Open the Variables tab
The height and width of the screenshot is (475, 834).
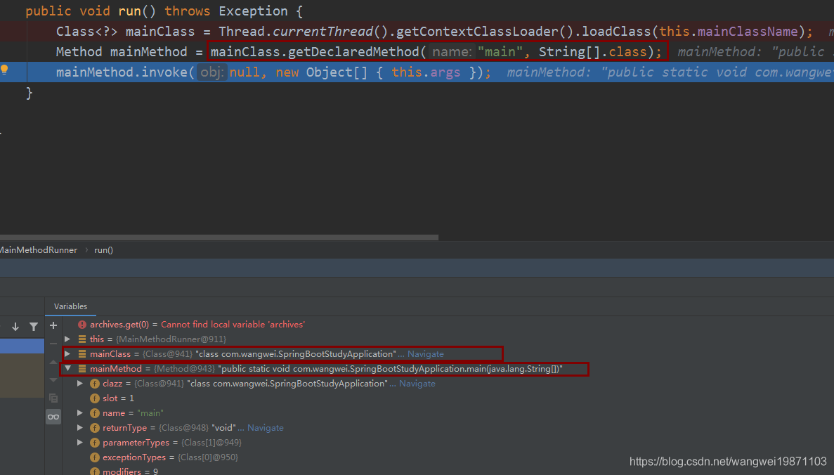pyautogui.click(x=70, y=306)
